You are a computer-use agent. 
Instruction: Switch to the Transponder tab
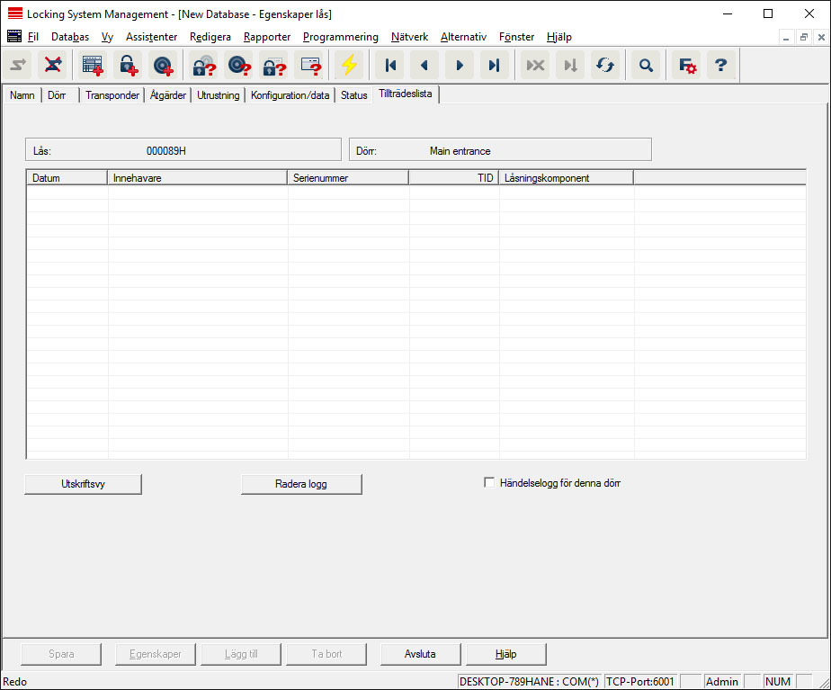pos(112,95)
